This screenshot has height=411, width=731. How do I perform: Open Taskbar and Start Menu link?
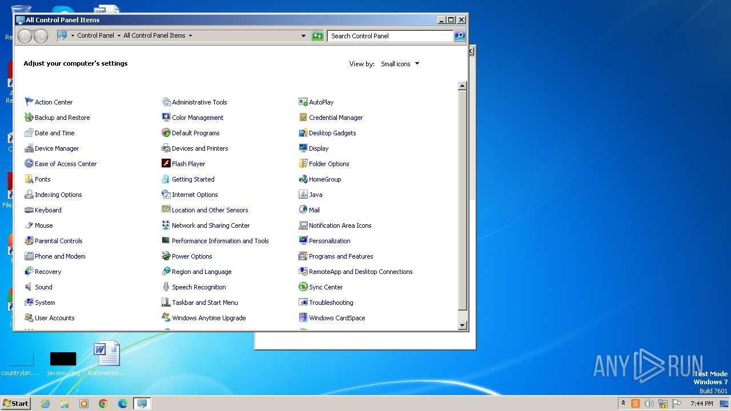click(205, 303)
